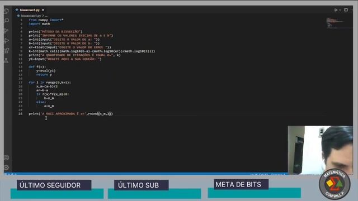Click the 'if f(a)*f(x_m)<0:' line

tap(53, 94)
